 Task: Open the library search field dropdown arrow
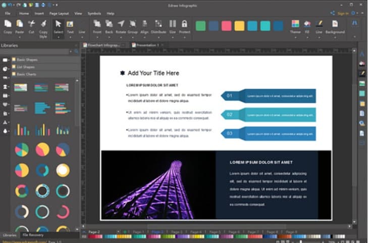click(x=70, y=51)
